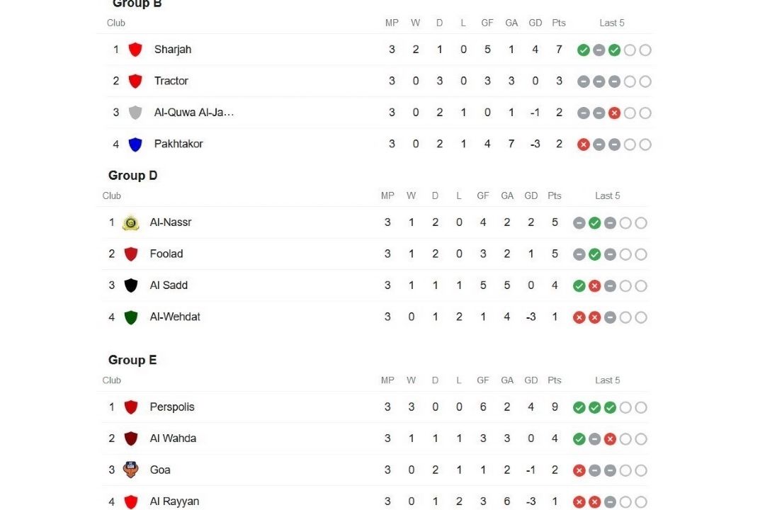Click Pakhtakor's blue shield icon
The width and height of the screenshot is (765, 510).
(135, 144)
